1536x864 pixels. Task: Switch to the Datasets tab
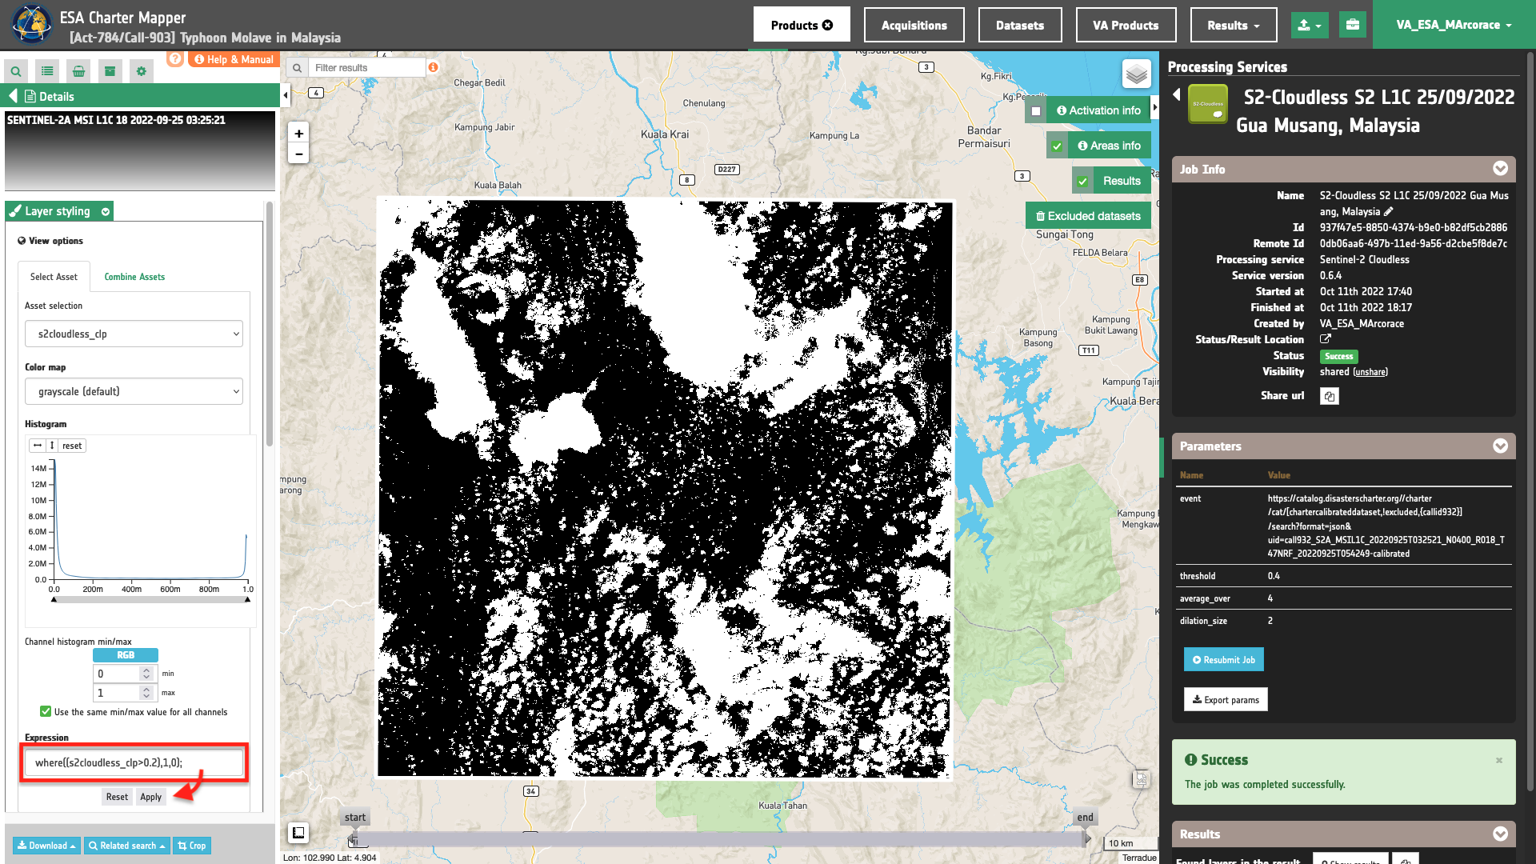point(1019,25)
